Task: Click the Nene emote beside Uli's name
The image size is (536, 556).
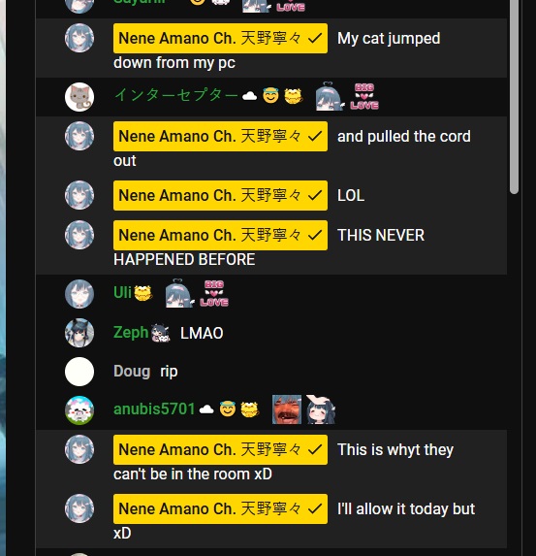Action: tap(179, 293)
